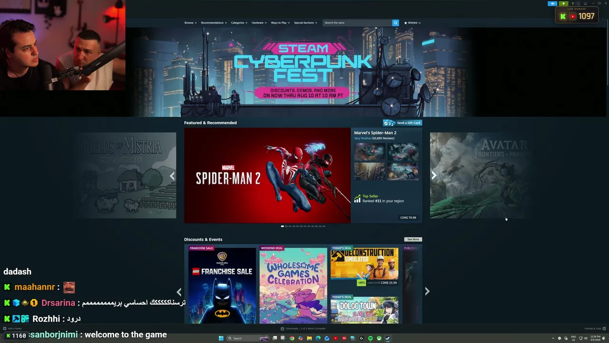This screenshot has width=609, height=343.
Task: Click the Search the store field
Action: pos(357,23)
